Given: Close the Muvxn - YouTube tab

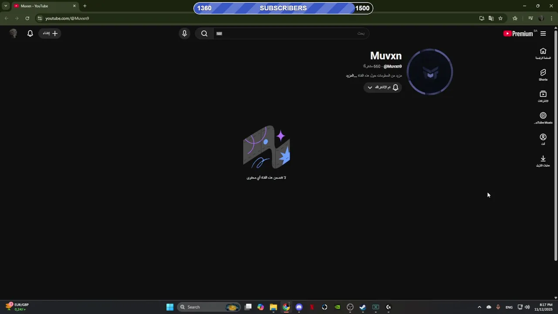Looking at the screenshot, I should coord(74,6).
